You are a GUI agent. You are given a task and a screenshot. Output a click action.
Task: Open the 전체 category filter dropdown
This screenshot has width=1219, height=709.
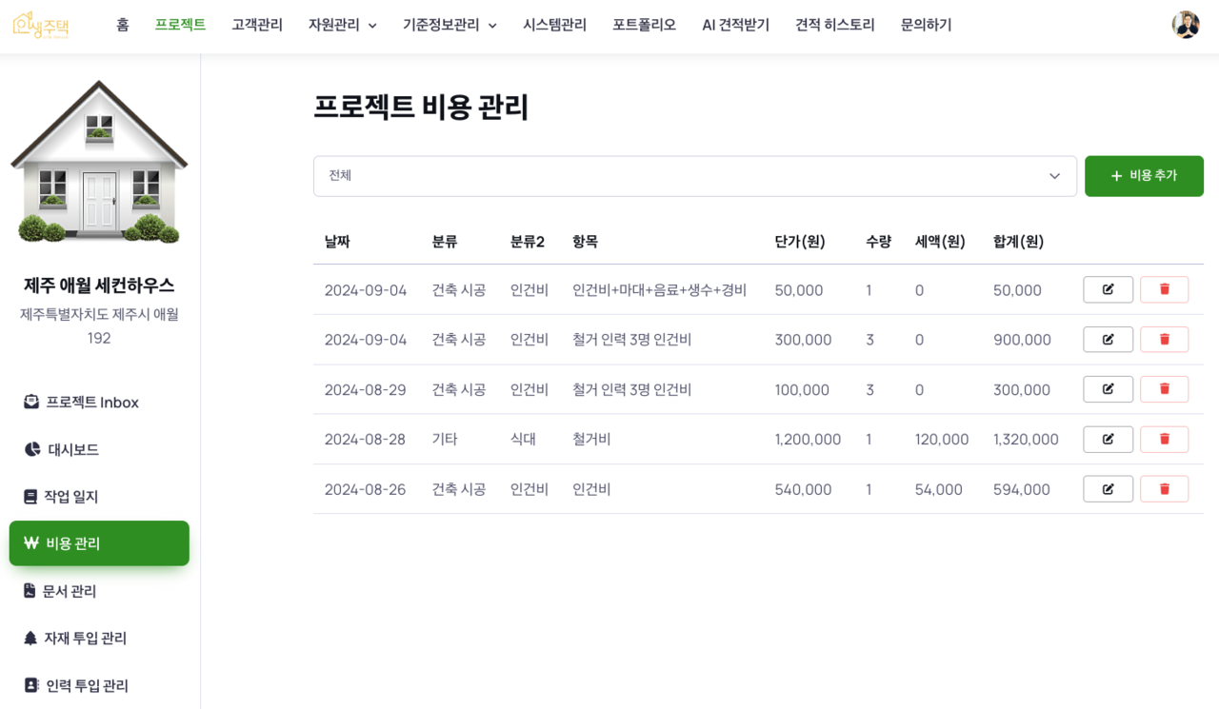click(694, 176)
